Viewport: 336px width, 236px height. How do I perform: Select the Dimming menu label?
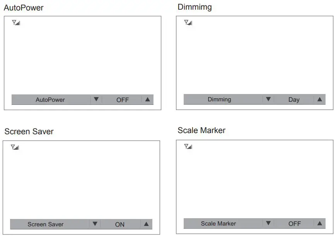(219, 99)
